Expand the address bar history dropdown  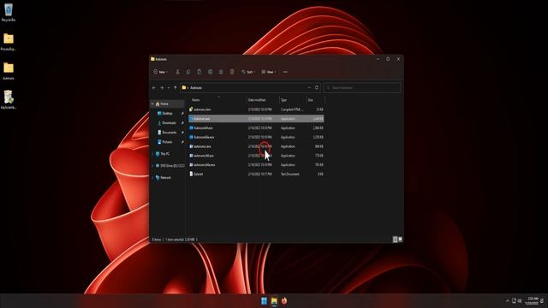tap(309, 87)
